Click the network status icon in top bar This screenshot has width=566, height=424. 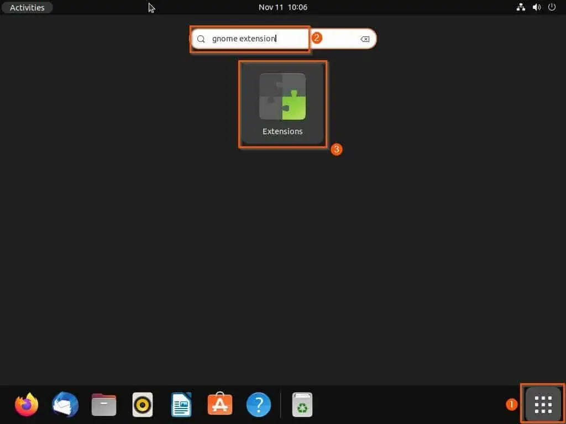[521, 7]
